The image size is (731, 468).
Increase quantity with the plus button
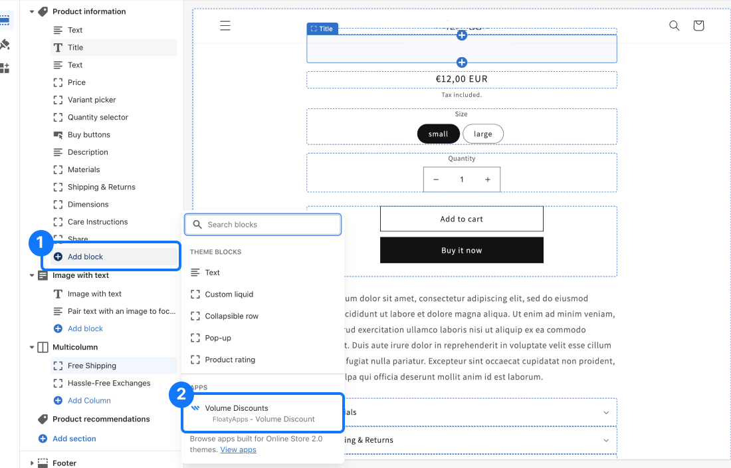(x=487, y=179)
